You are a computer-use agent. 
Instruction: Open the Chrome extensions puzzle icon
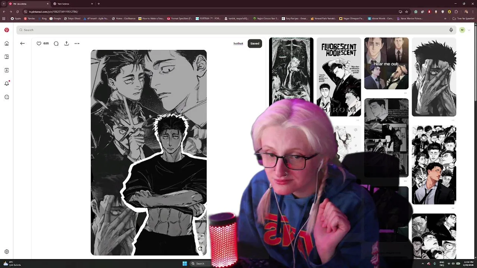click(456, 12)
